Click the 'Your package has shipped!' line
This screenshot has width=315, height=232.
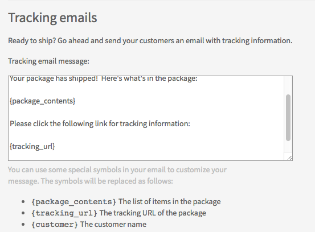(x=104, y=78)
